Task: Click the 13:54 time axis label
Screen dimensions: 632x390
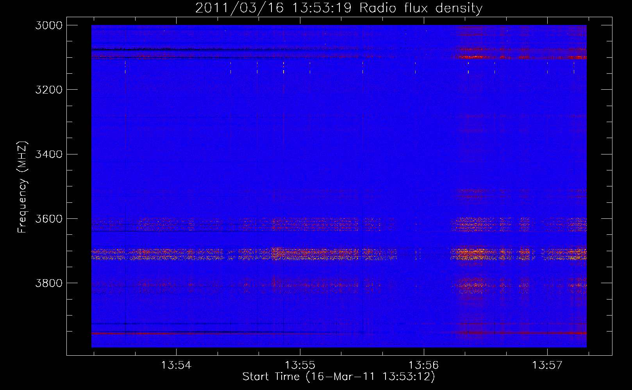Action: pos(176,365)
